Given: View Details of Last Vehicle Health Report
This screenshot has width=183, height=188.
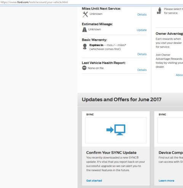Looking at the screenshot, I should 142,70.
